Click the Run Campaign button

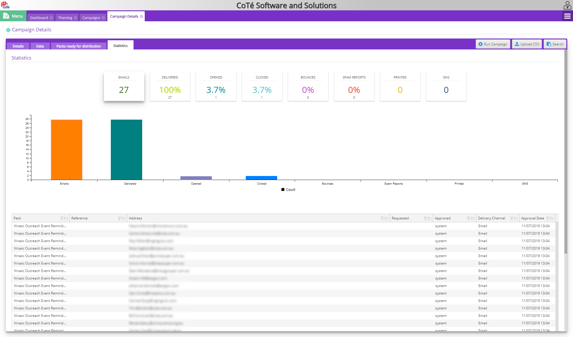[x=493, y=44]
